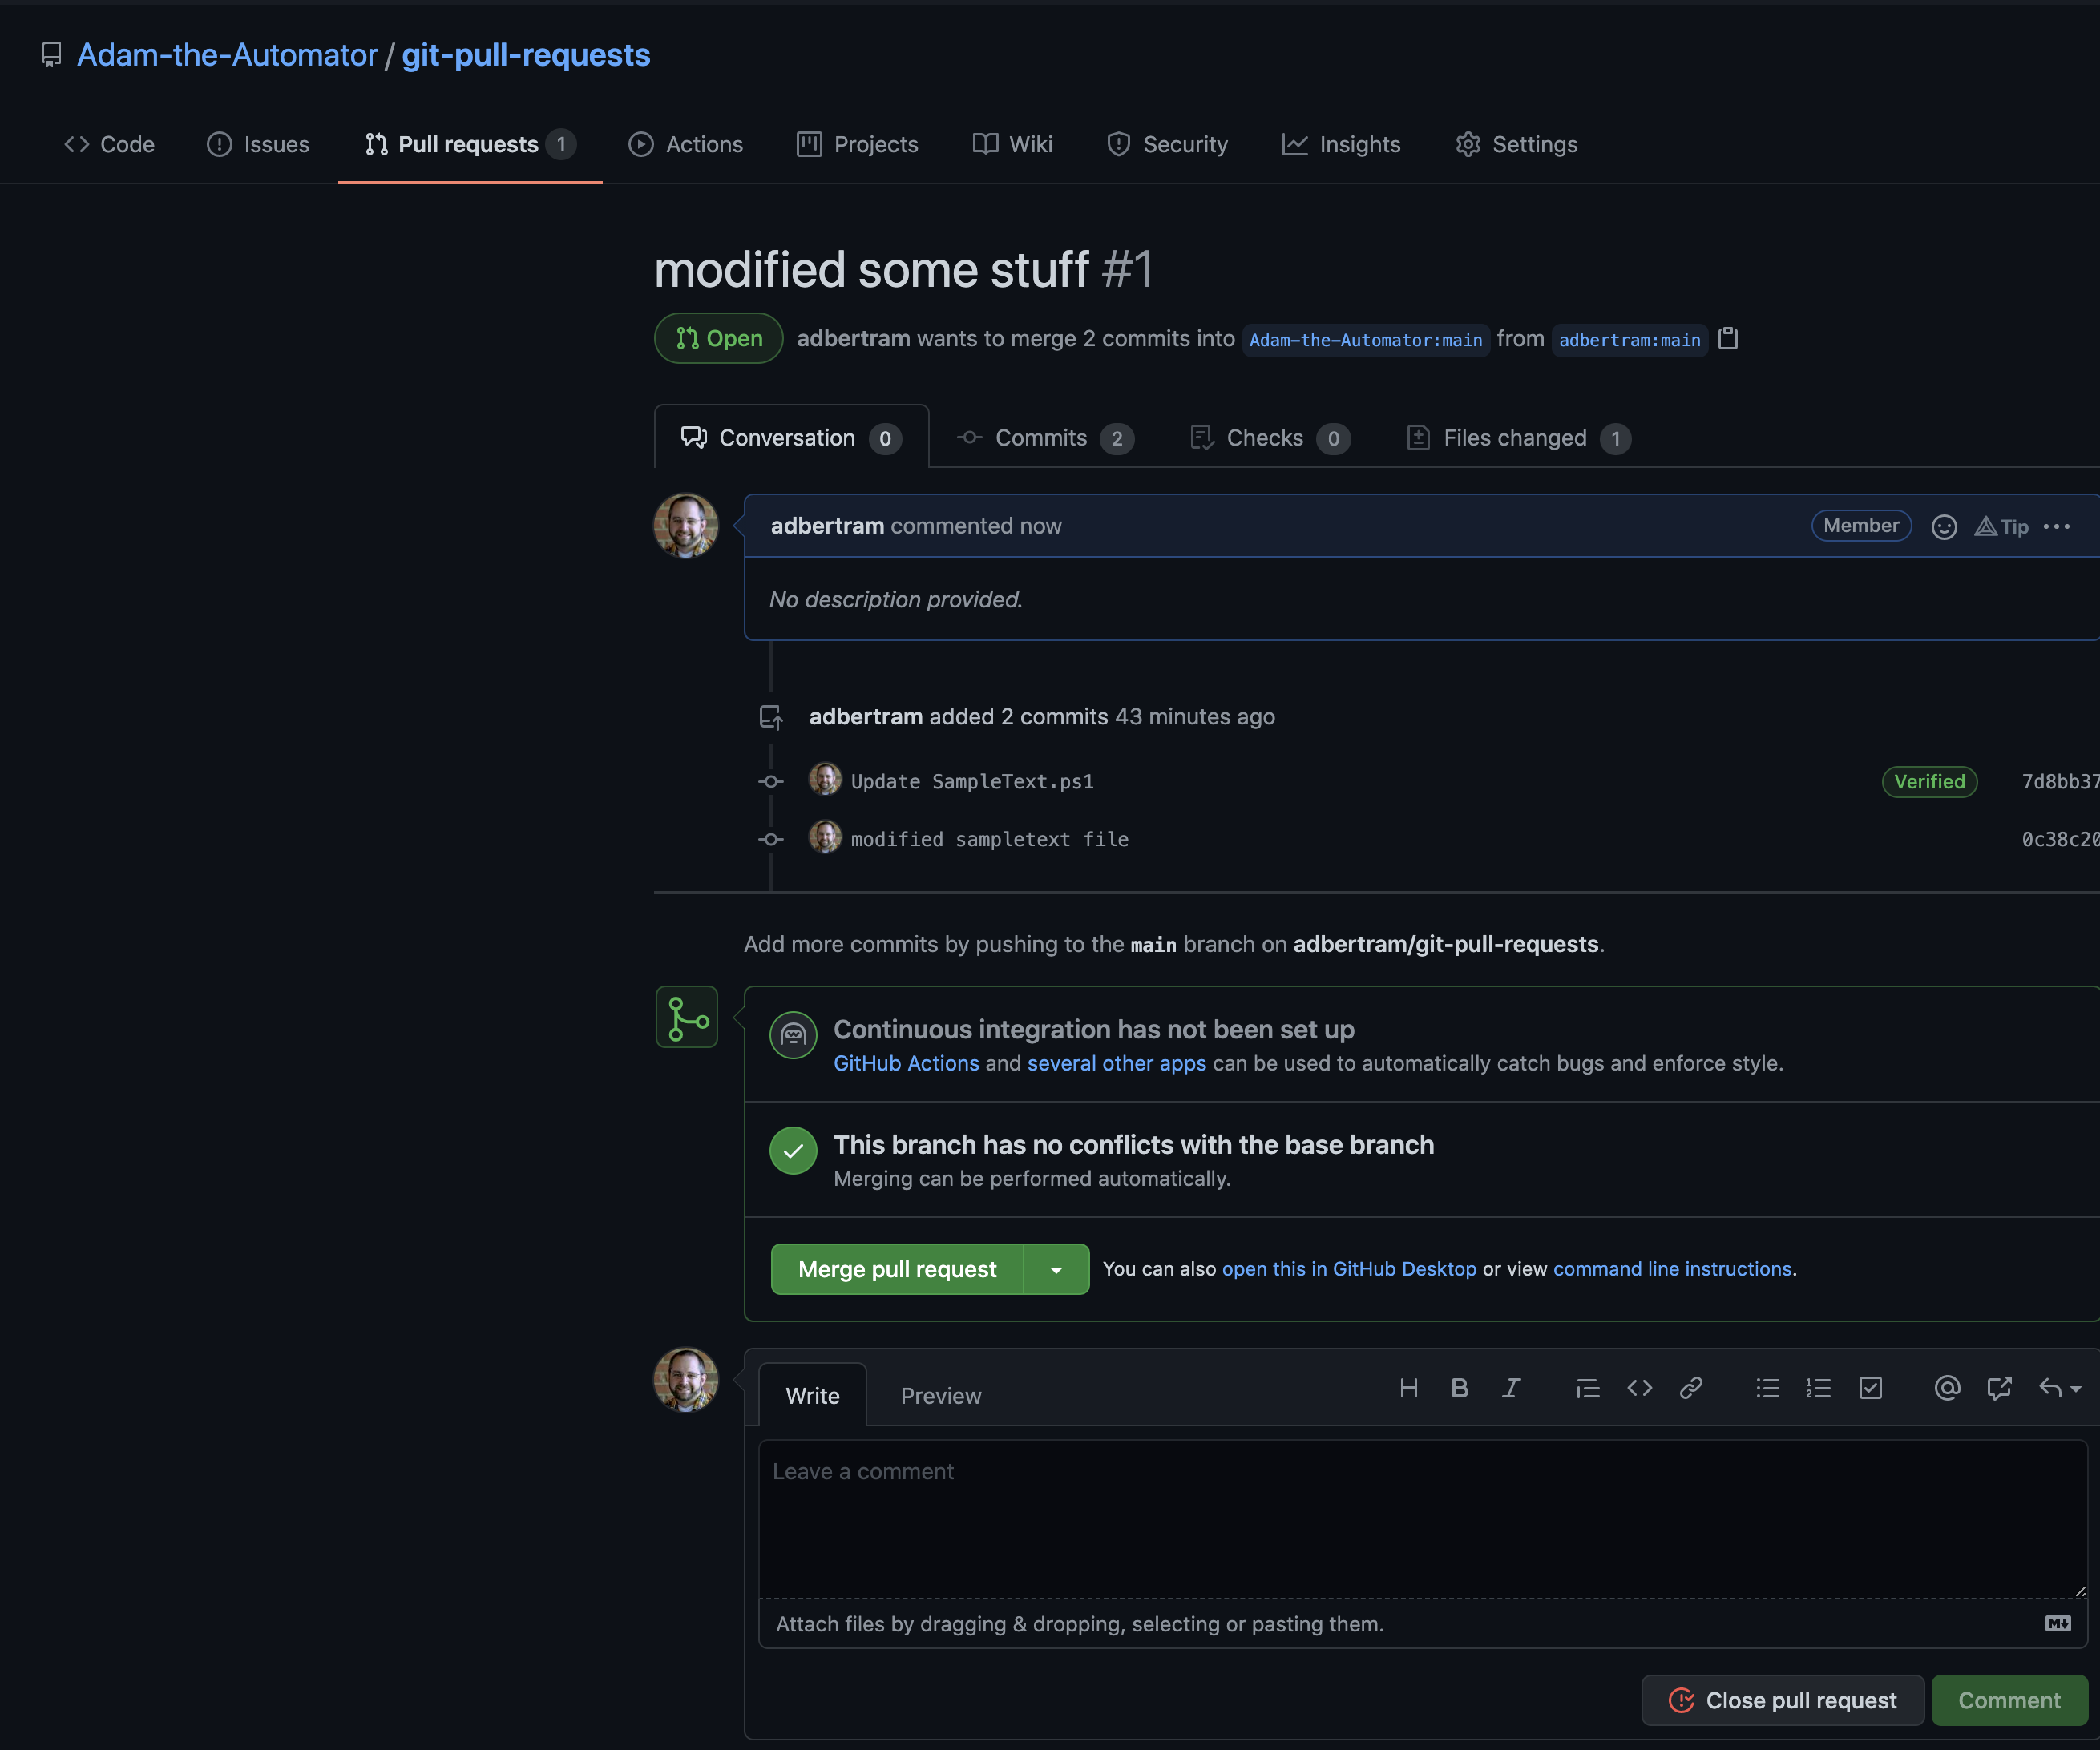
Task: Click the code block formatting icon
Action: coord(1638,1385)
